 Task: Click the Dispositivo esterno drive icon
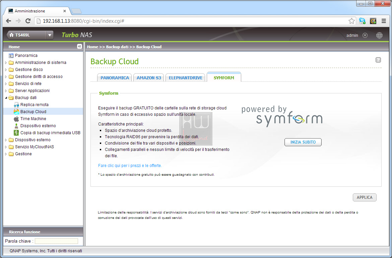[x=16, y=125]
